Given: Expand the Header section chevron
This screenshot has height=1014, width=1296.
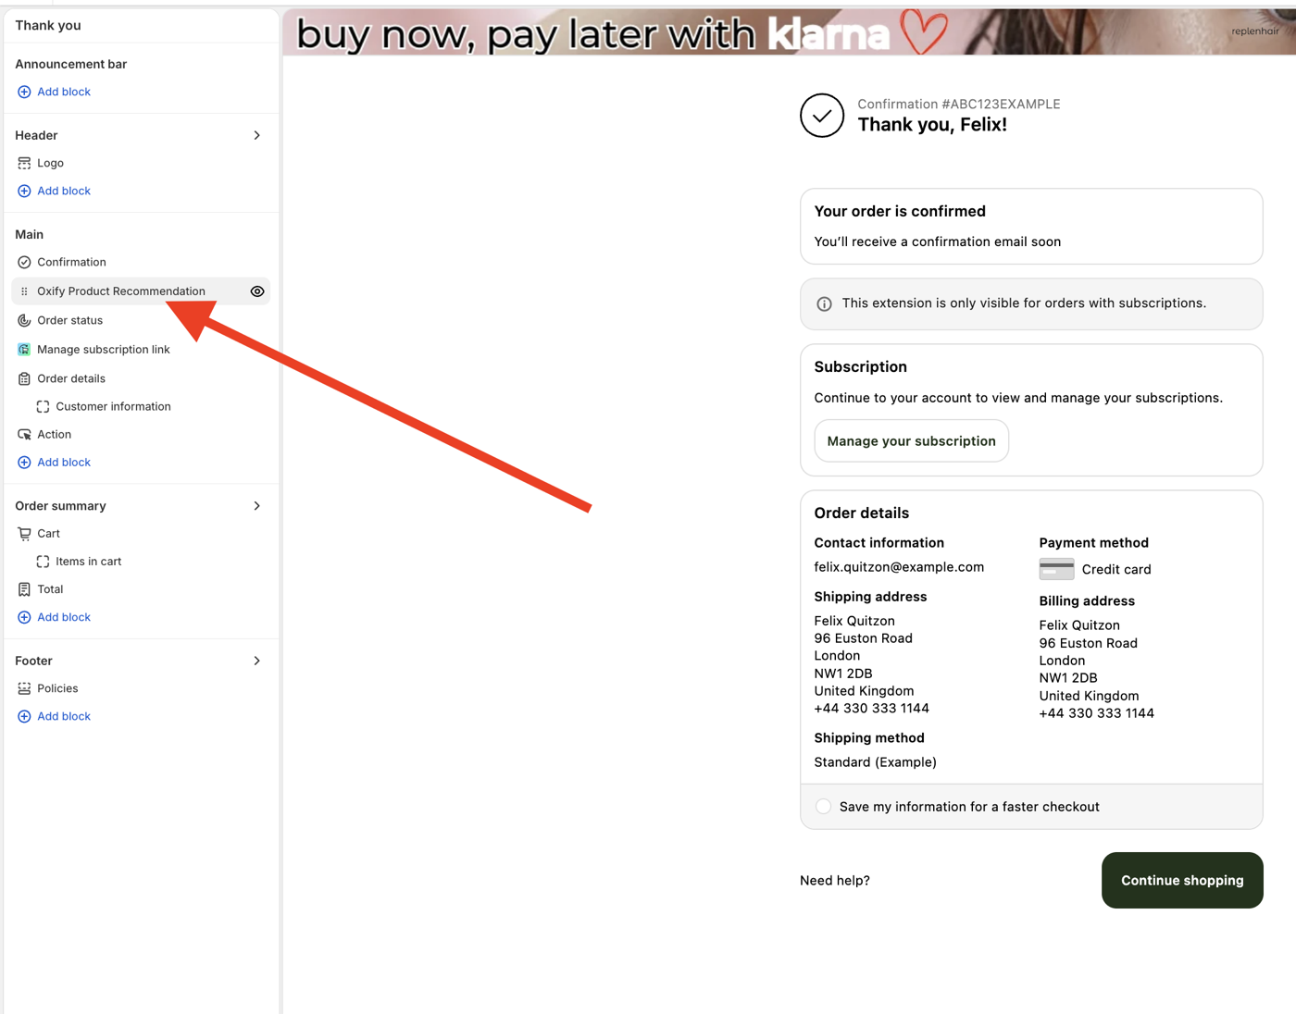Looking at the screenshot, I should [x=256, y=135].
